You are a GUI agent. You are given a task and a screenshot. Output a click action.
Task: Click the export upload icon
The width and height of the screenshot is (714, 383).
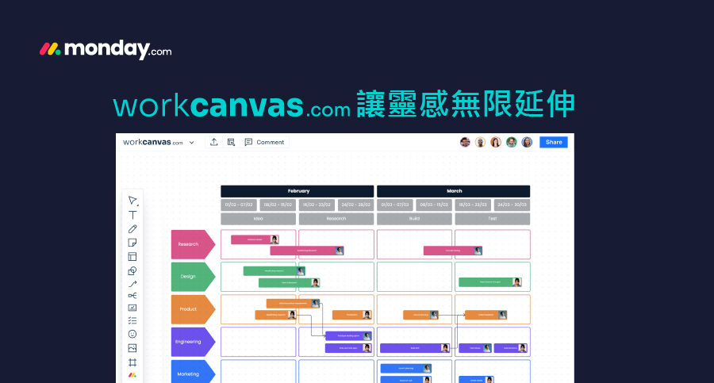pos(214,142)
